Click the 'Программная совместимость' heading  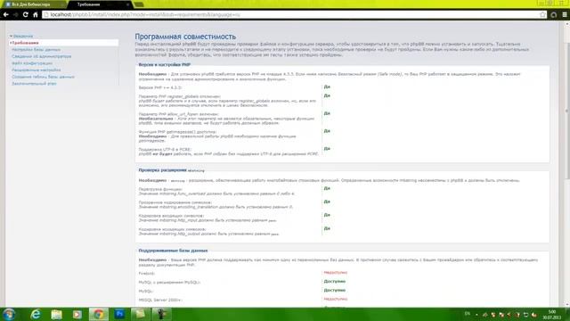pyautogui.click(x=185, y=37)
